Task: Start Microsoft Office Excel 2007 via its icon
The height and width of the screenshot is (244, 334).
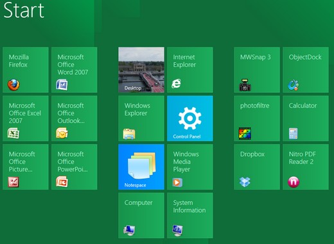Action: (13, 133)
